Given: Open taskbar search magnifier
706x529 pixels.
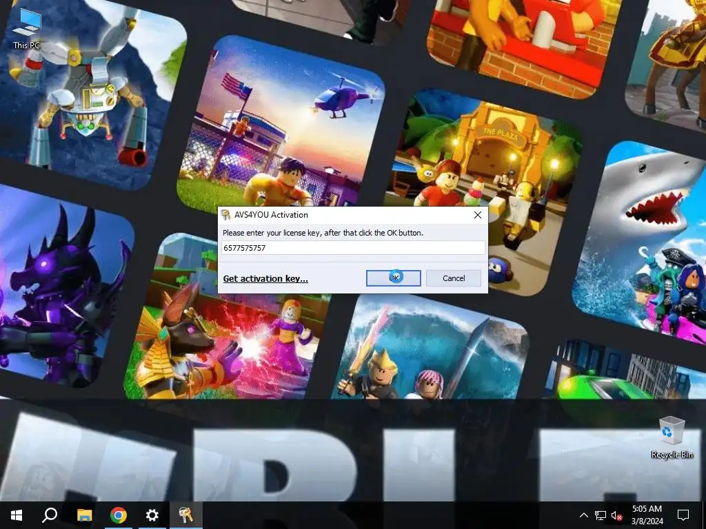Looking at the screenshot, I should point(50,515).
